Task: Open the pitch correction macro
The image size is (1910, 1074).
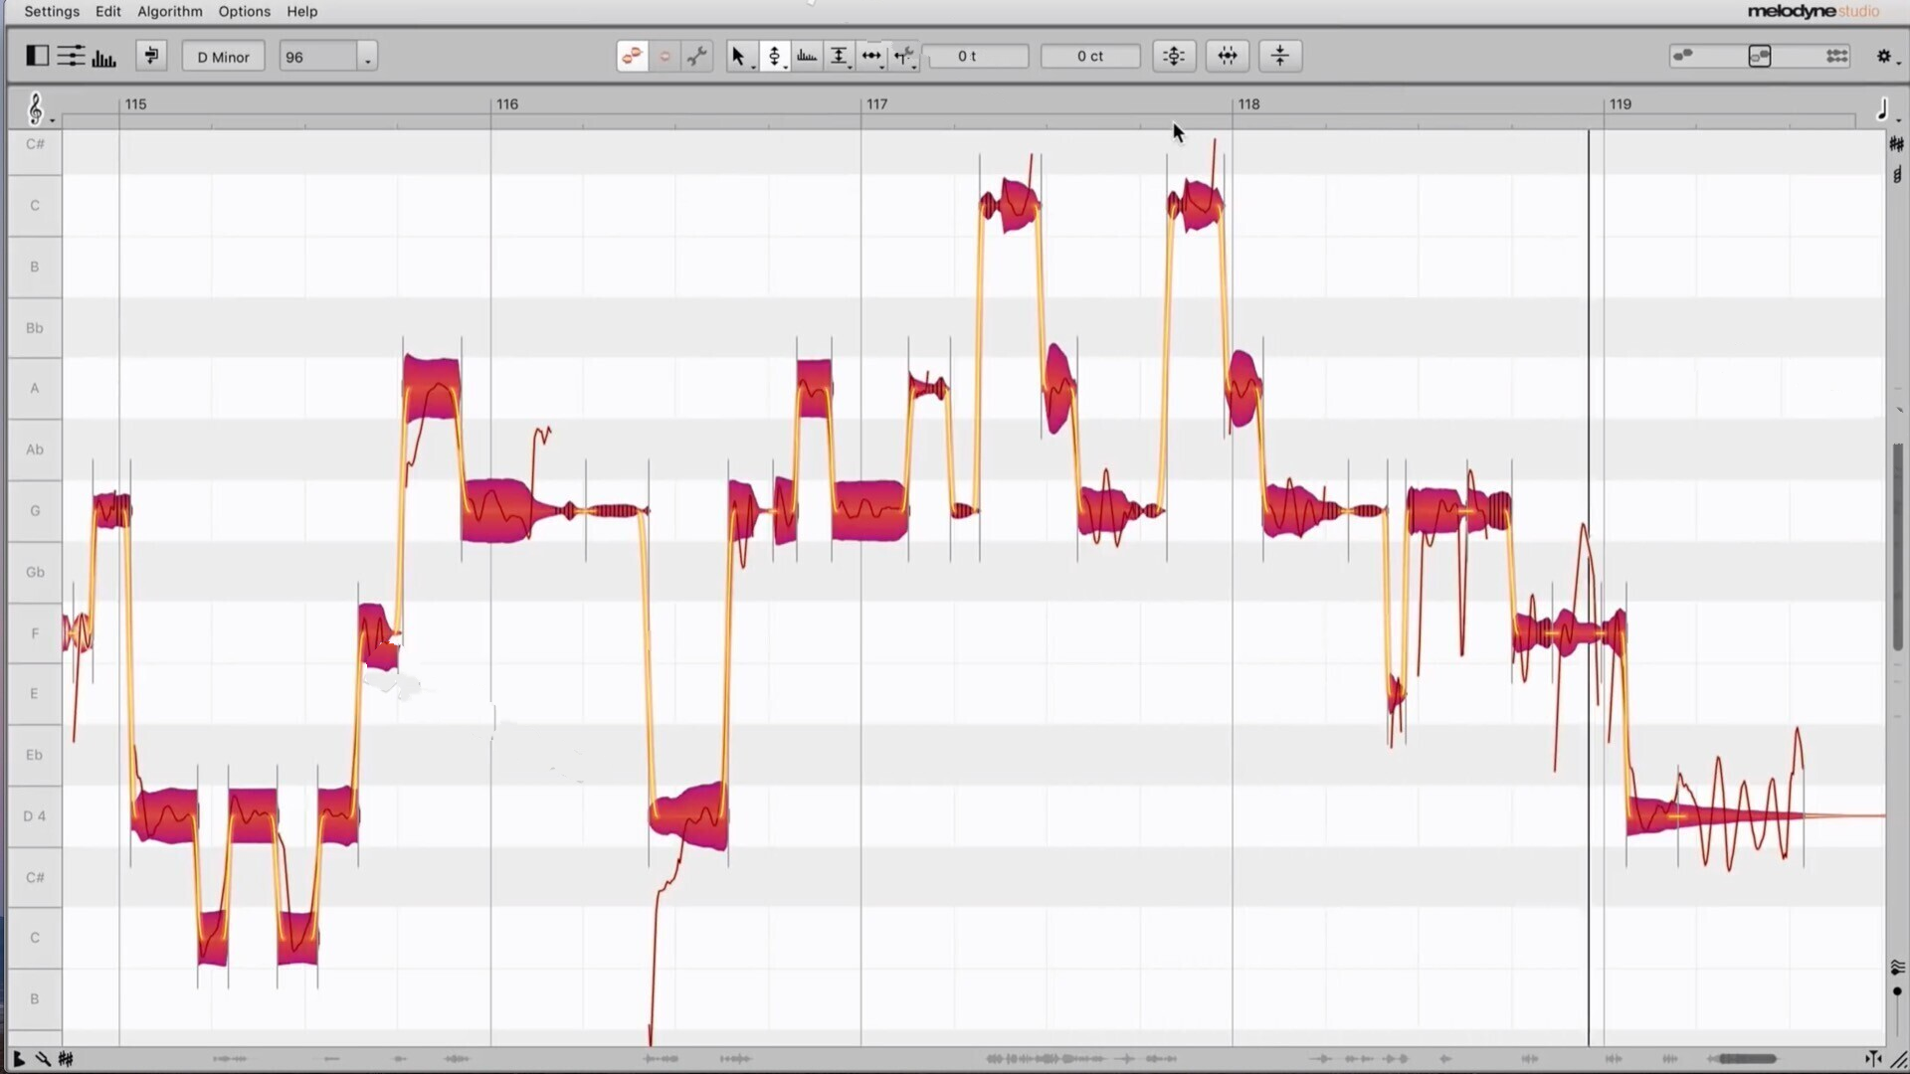Action: pos(1174,56)
